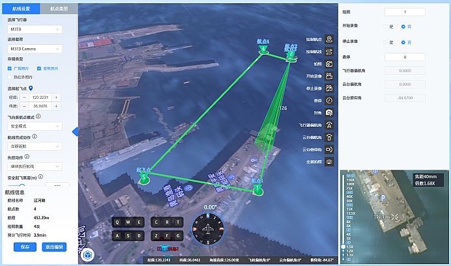Viewport: 451px width, 266px height.
Task: Click the C key button on map
Action: [156, 222]
